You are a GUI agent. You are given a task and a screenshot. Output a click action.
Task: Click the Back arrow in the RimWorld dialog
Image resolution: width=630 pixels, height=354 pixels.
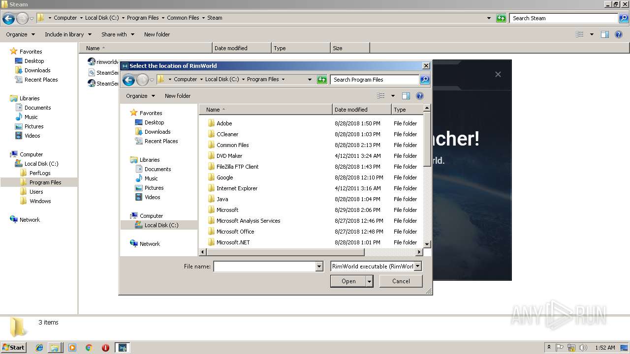(128, 80)
